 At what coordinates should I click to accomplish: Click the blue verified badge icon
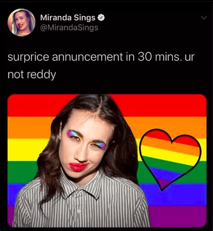tap(101, 18)
